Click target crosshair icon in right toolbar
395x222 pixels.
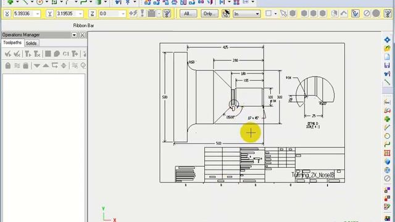[387, 170]
